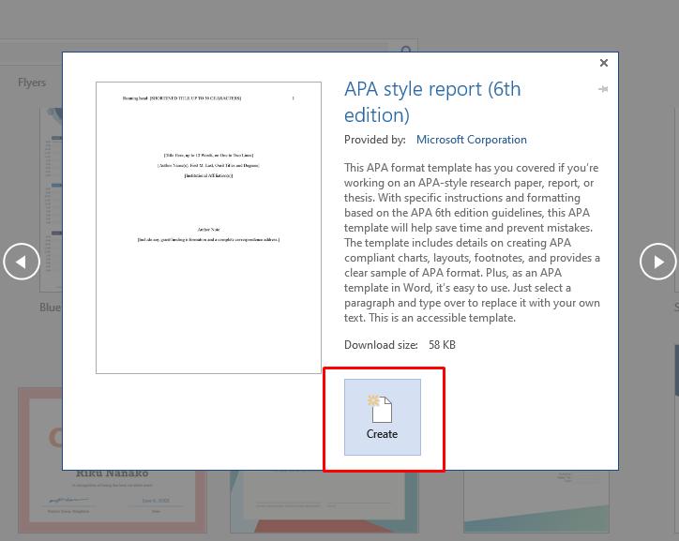
Task: Click the search magnifier icon behind the dialog
Action: pos(406,49)
